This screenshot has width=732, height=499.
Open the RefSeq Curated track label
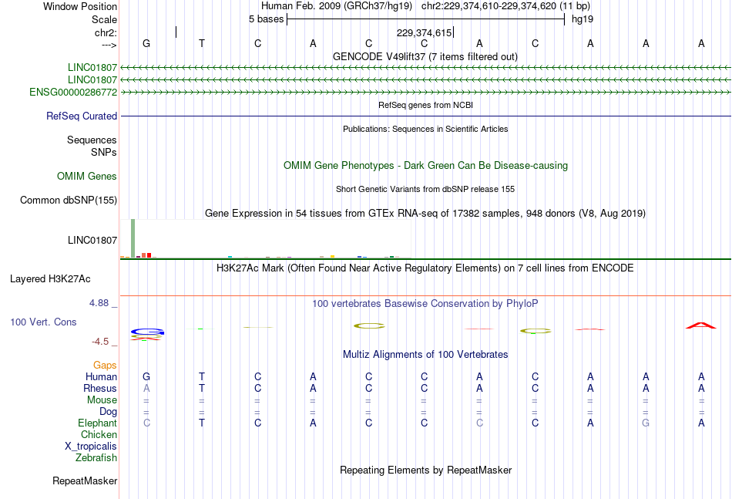pos(82,116)
